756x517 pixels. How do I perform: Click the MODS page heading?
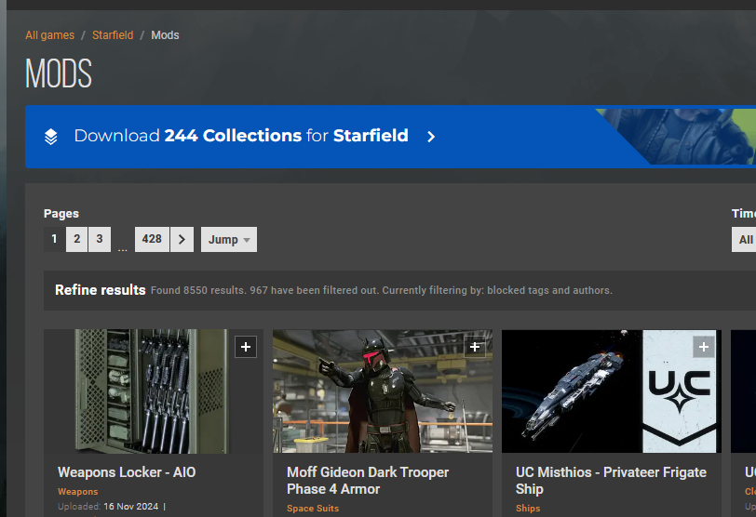pyautogui.click(x=59, y=73)
